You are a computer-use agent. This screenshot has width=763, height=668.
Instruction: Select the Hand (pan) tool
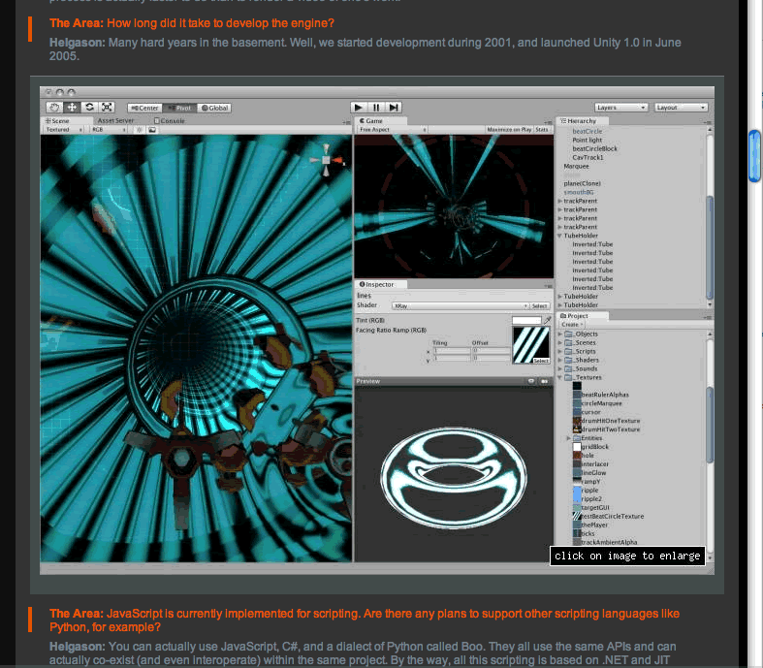coord(54,108)
